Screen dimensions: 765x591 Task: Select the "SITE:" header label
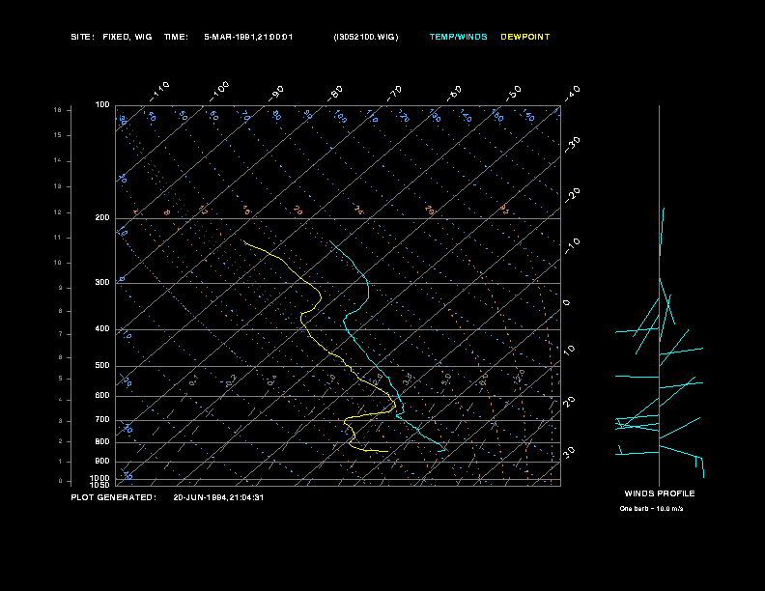[82, 37]
